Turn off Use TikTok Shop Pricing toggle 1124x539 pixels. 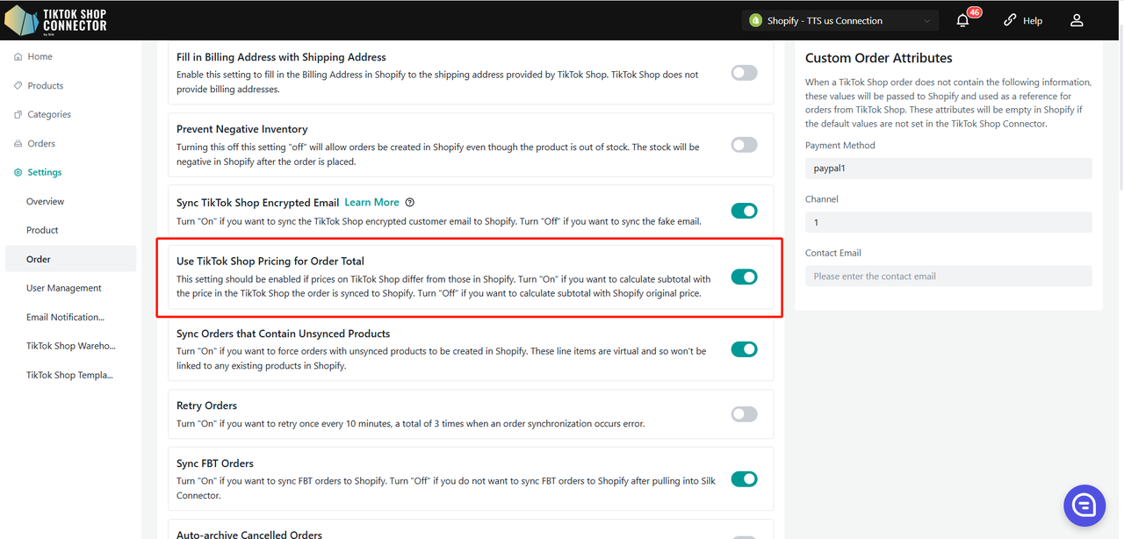[x=744, y=277]
